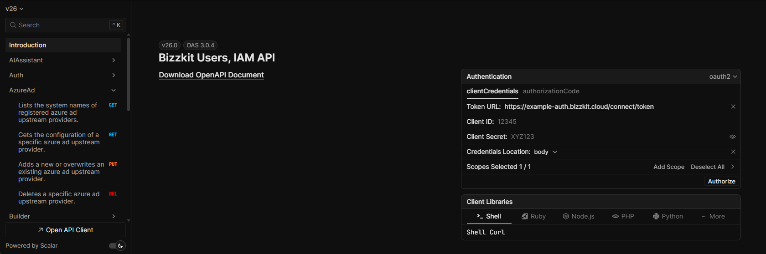Select the Ruby gem icon
Screen dimensions: 766x254
pyautogui.click(x=525, y=216)
